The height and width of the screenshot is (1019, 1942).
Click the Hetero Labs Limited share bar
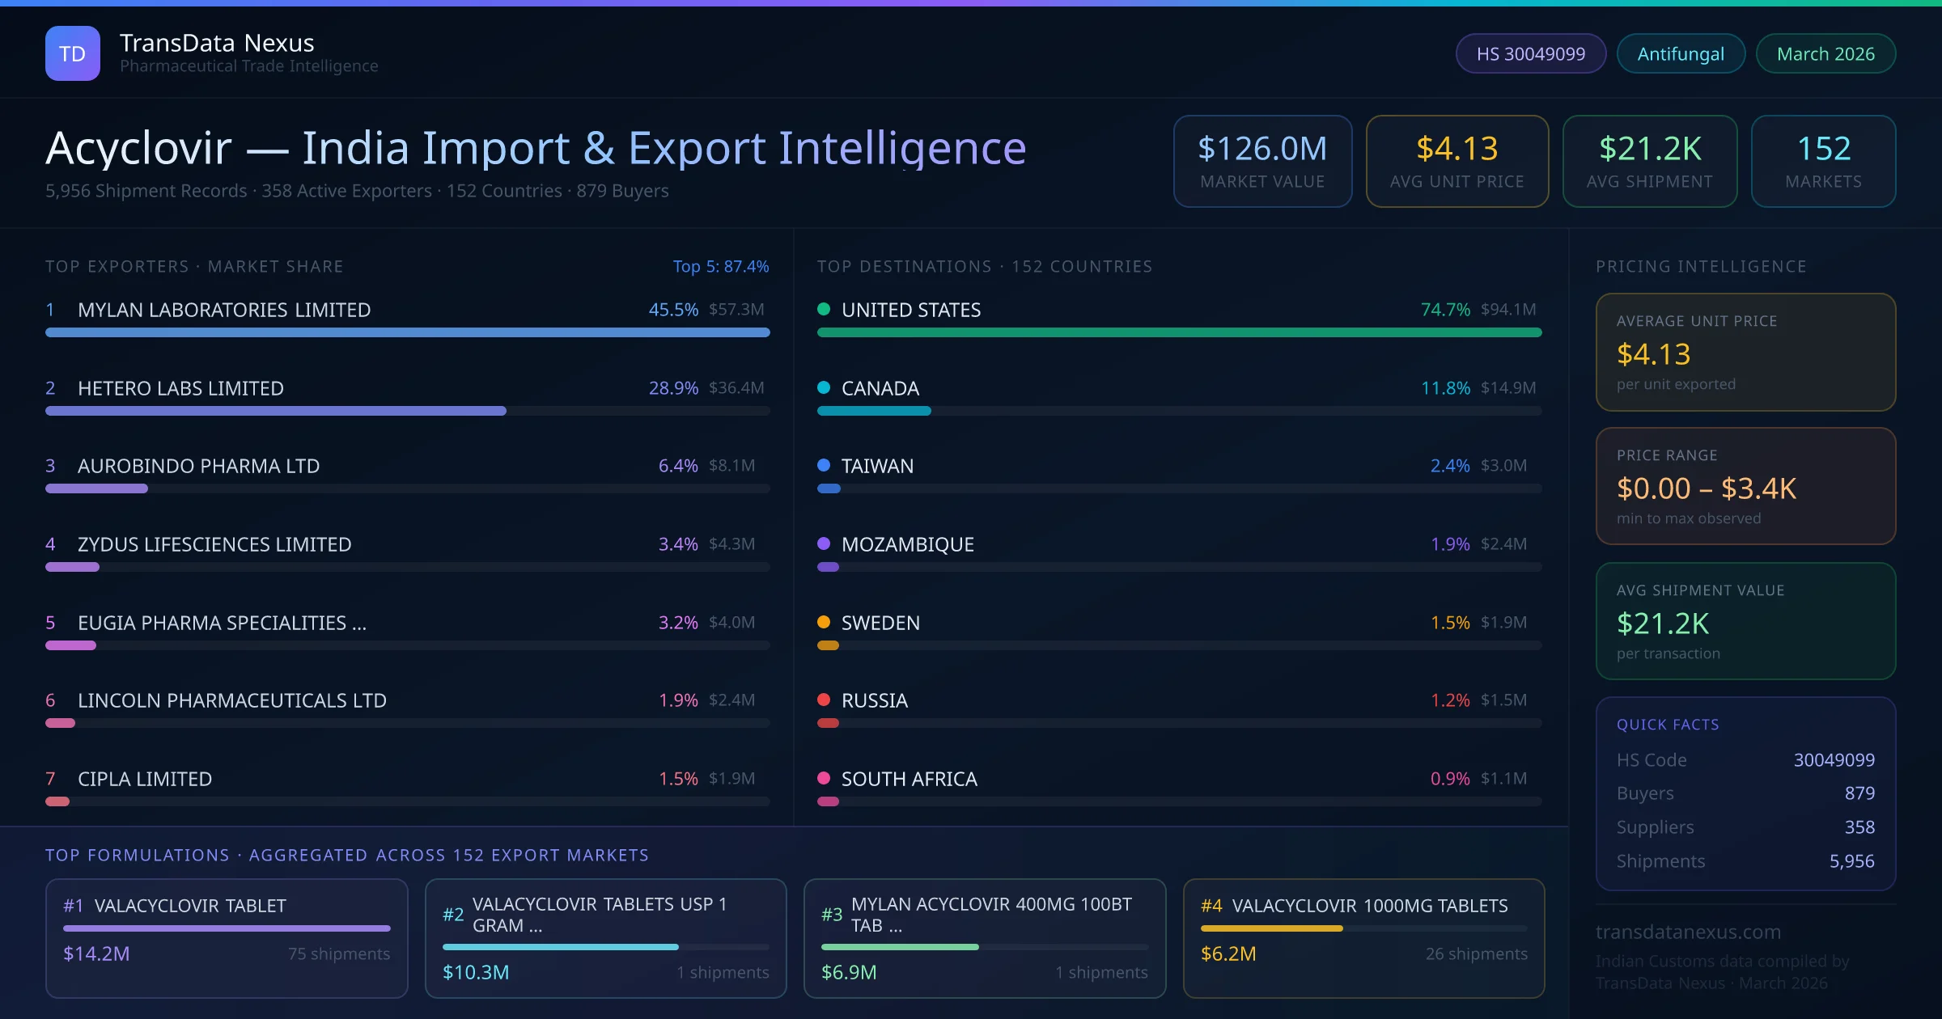coord(275,411)
